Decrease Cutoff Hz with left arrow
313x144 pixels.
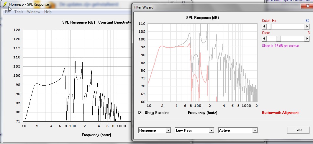(x=264, y=26)
